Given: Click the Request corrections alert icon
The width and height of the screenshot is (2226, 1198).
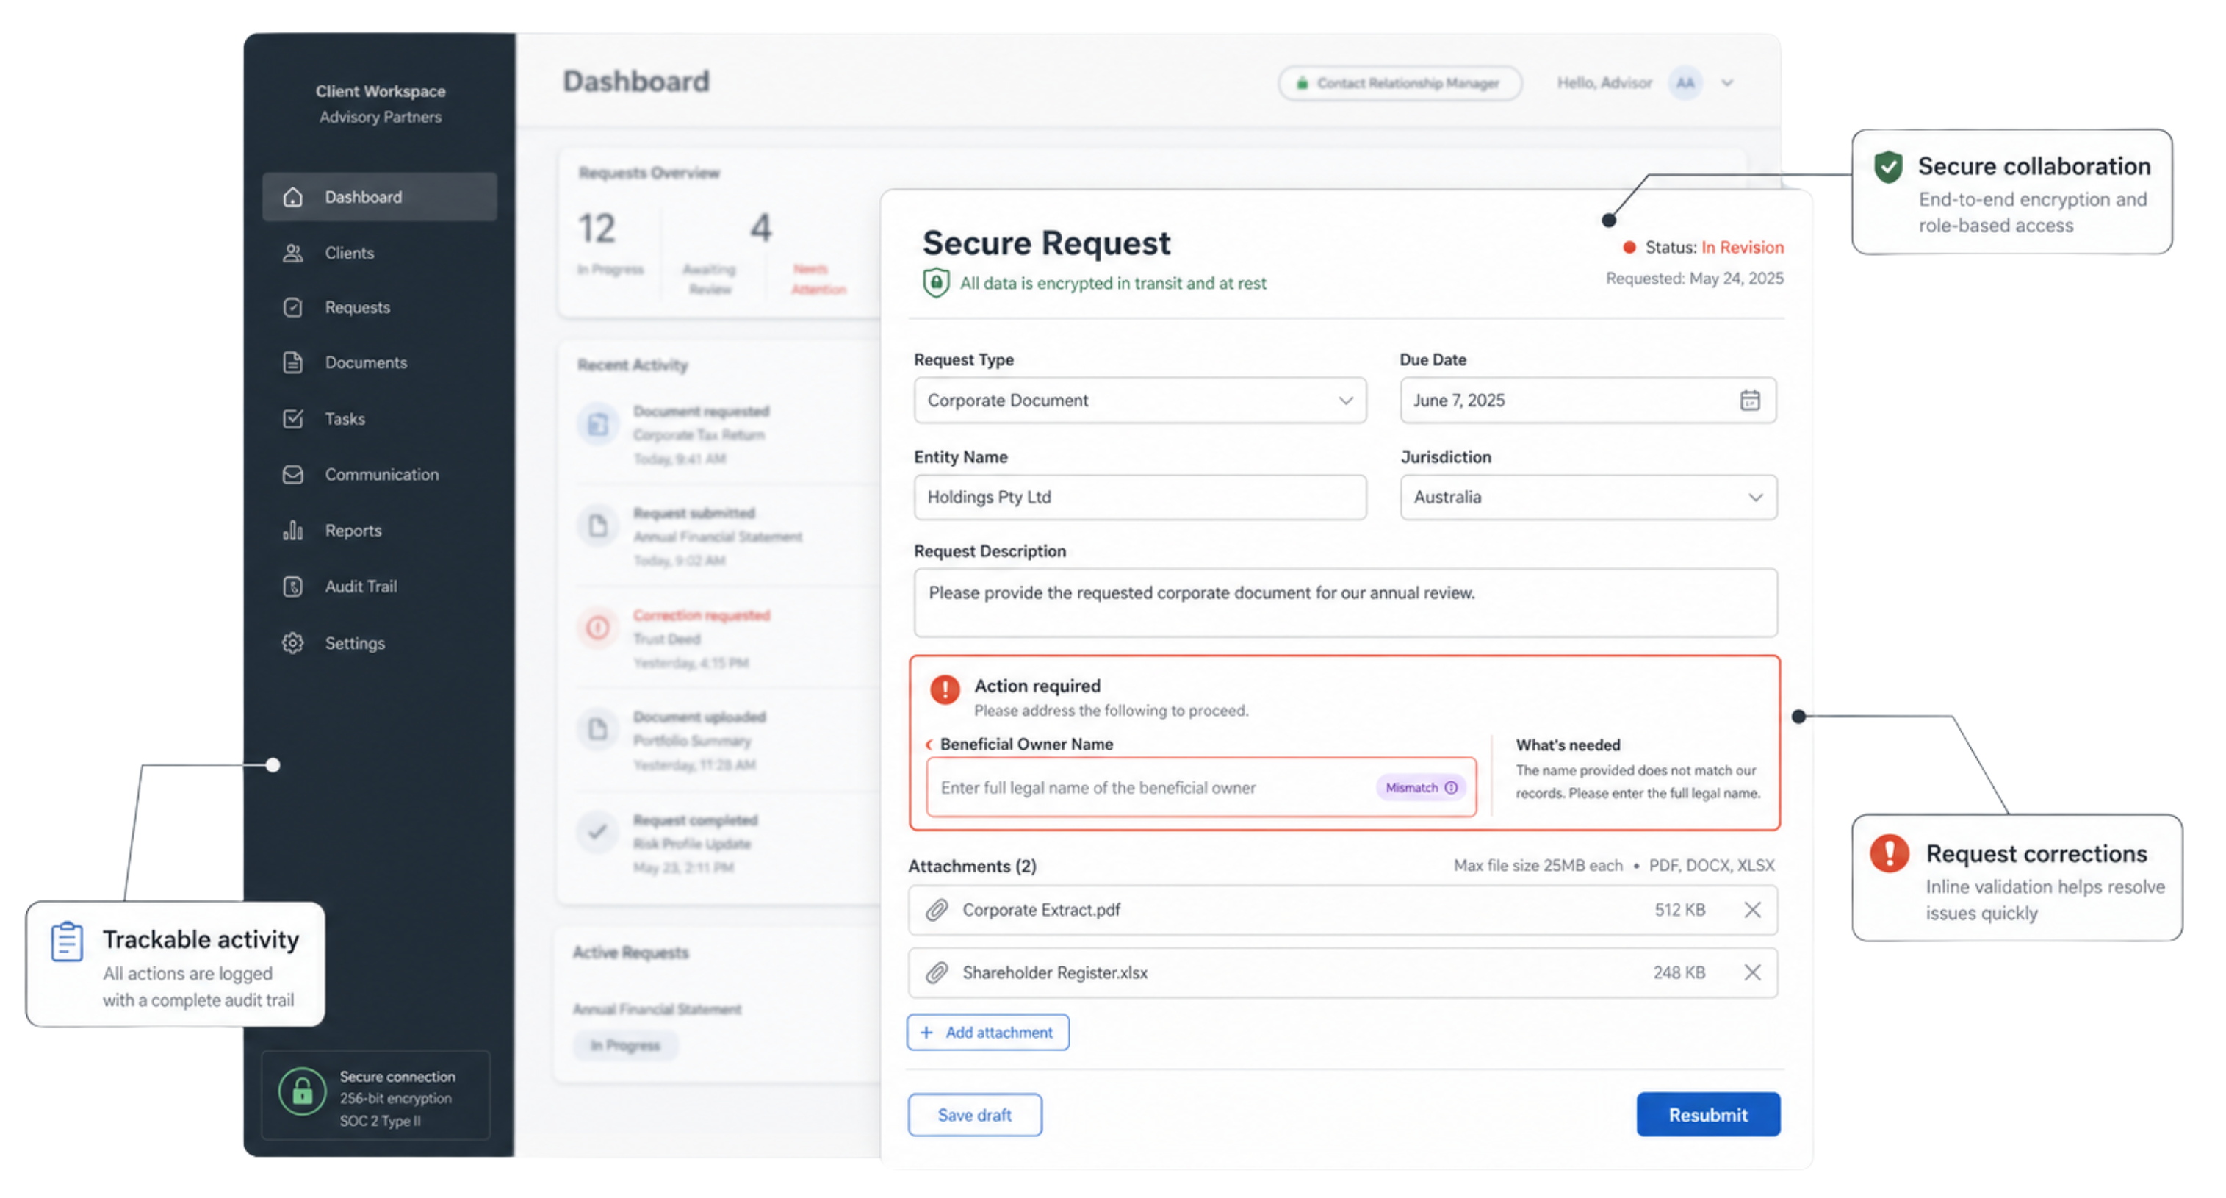Looking at the screenshot, I should coord(1890,854).
